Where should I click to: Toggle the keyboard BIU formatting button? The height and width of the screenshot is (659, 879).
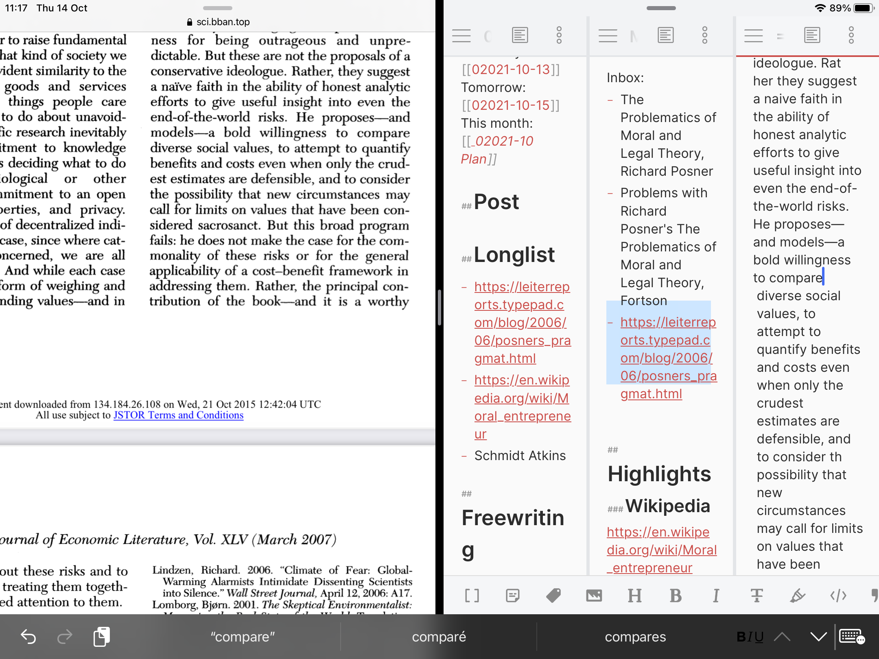pos(750,637)
